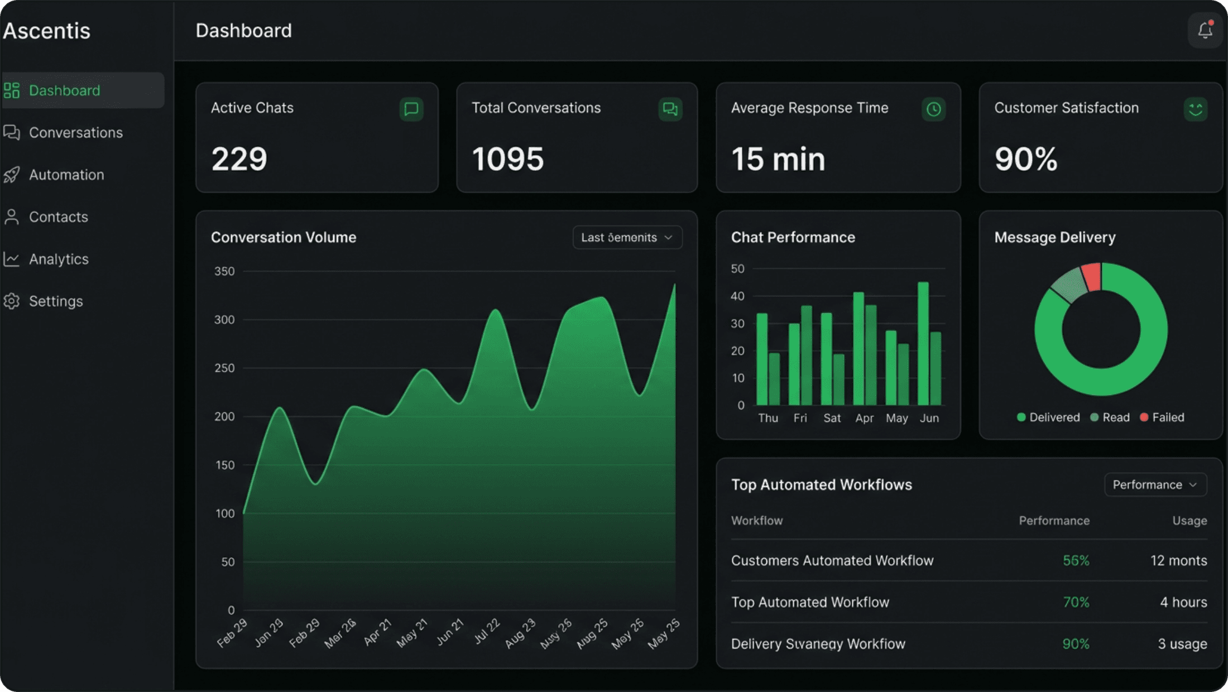Select the Analytics chart icon

12,259
